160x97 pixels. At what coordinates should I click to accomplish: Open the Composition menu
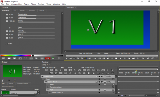[17, 4]
